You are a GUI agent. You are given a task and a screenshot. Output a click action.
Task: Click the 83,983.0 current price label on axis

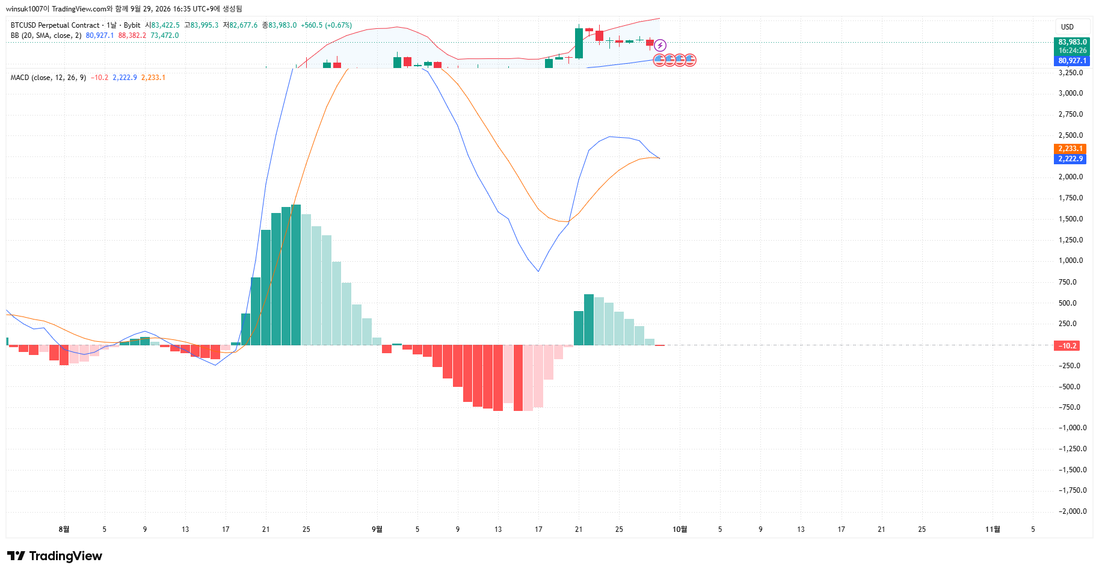point(1073,42)
